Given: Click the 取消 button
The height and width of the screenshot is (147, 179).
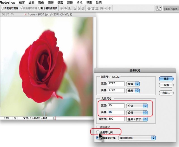Looking at the screenshot, I should click(166, 85).
